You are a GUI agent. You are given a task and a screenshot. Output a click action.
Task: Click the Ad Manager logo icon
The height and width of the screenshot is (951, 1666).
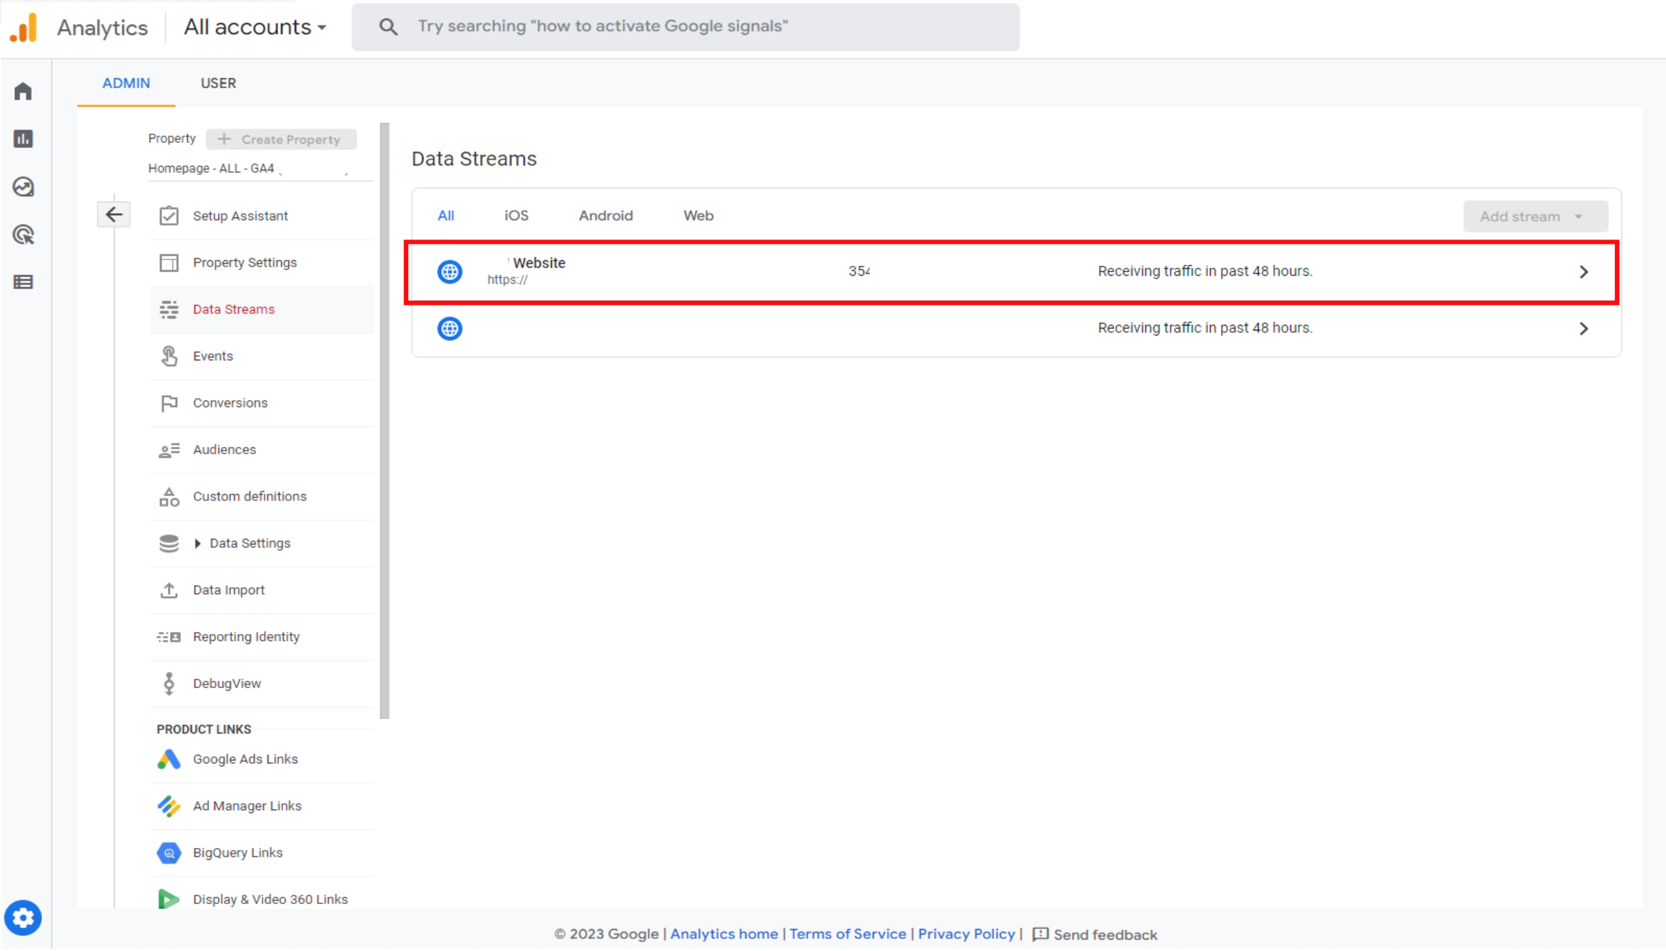click(169, 806)
